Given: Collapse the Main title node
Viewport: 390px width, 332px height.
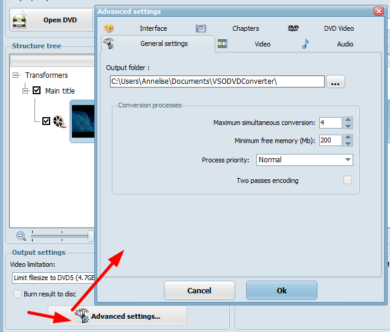Looking at the screenshot, I should [x=25, y=91].
